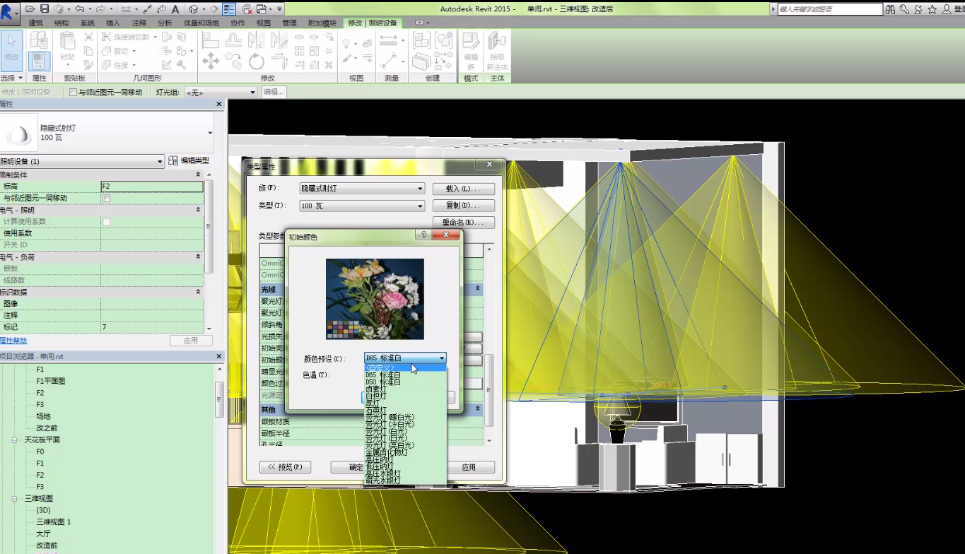Click the Undo arrow in quick access toolbar
The image size is (965, 554).
click(x=78, y=9)
